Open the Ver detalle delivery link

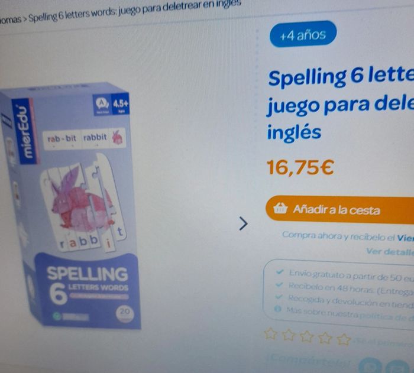click(x=390, y=252)
